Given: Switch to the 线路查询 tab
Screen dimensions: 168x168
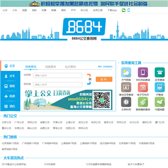Looking at the screenshot, I should coord(50,67).
